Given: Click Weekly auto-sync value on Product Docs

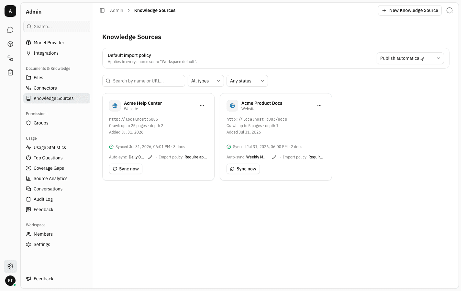Looking at the screenshot, I should 256,157.
